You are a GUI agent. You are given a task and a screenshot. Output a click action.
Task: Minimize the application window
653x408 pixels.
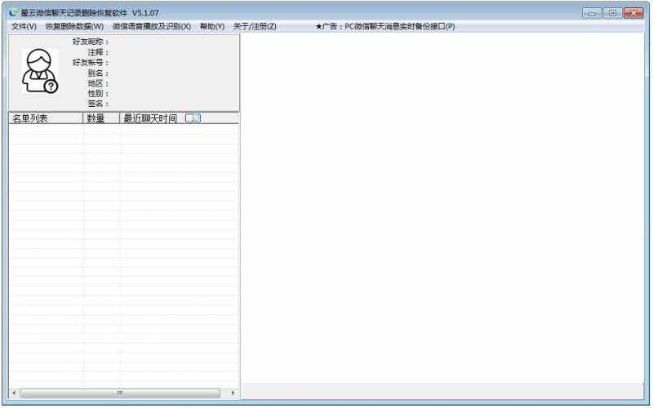point(592,13)
